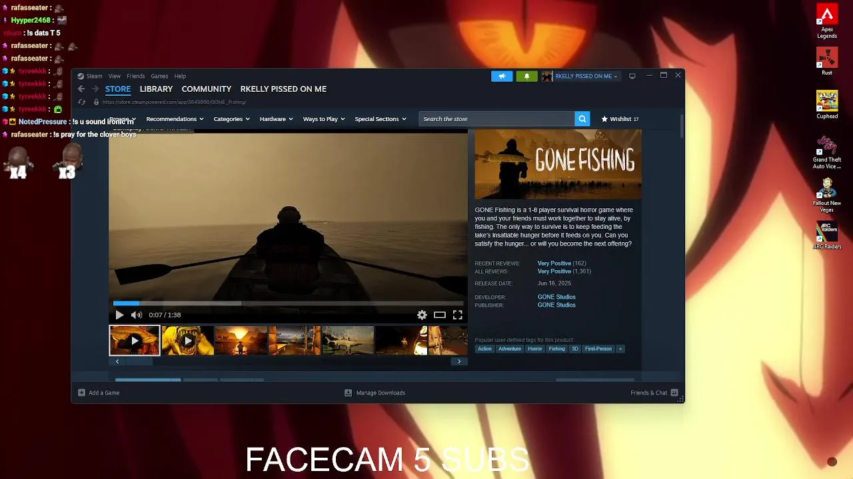Select the second trailer thumbnail with monster
Image resolution: width=853 pixels, height=479 pixels.
point(188,341)
